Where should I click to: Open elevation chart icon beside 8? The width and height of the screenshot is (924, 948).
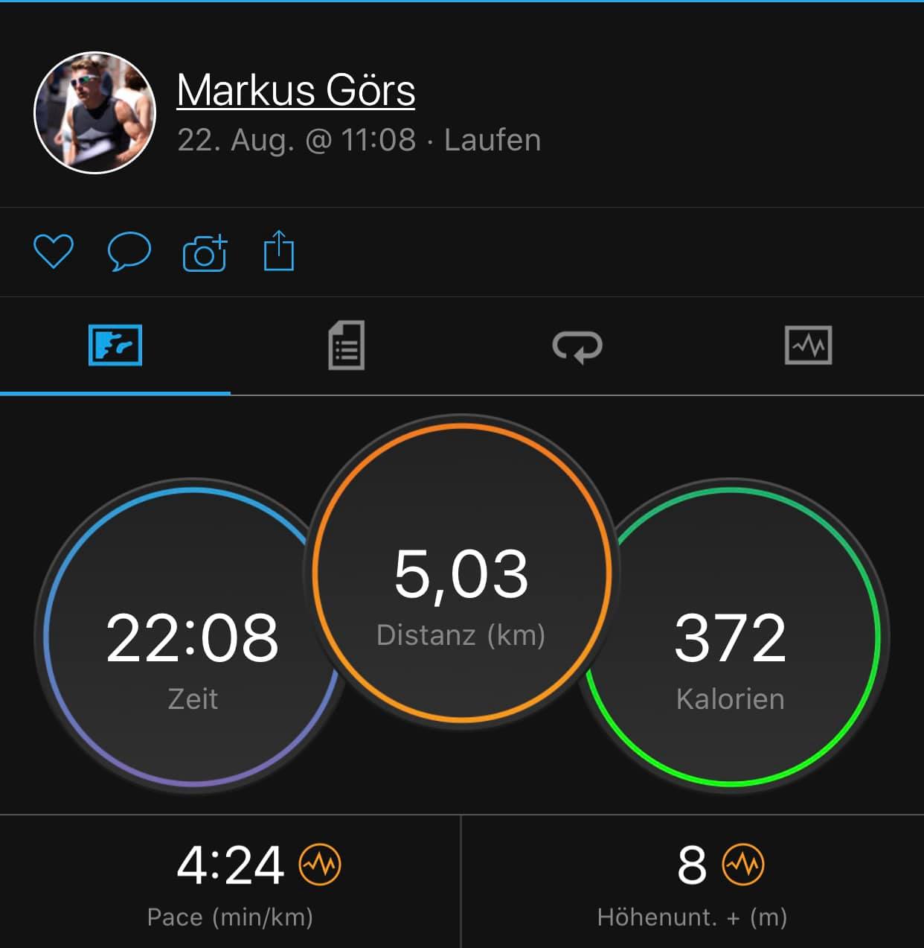[x=744, y=865]
